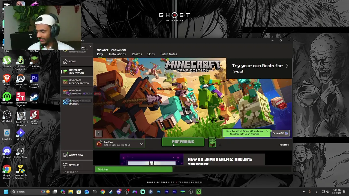
Task: Click the Windows Start button
Action: 6,192
